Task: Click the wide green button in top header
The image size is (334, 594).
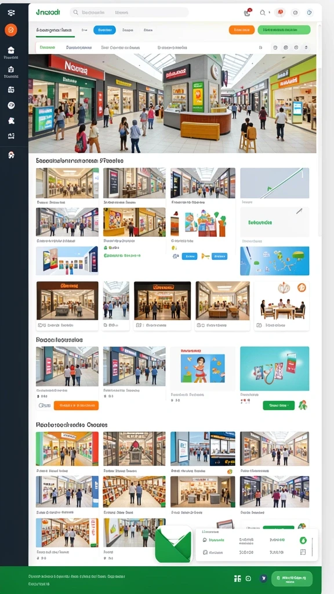Action: click(284, 30)
